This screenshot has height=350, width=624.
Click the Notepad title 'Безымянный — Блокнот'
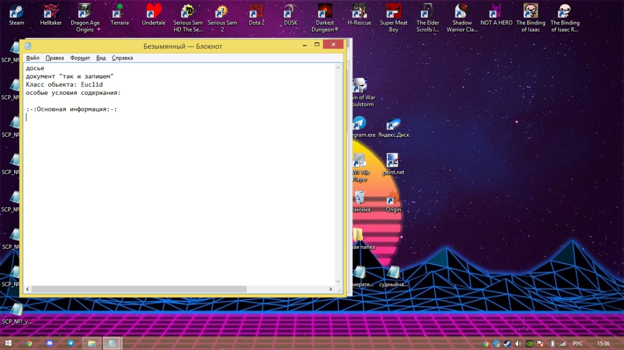coord(183,46)
